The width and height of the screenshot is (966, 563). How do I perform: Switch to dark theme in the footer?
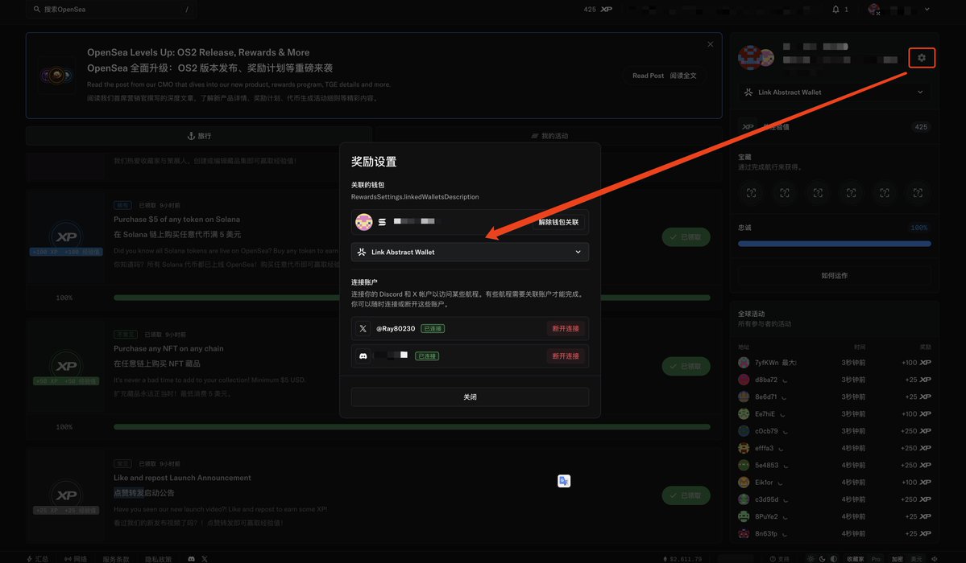(x=822, y=559)
